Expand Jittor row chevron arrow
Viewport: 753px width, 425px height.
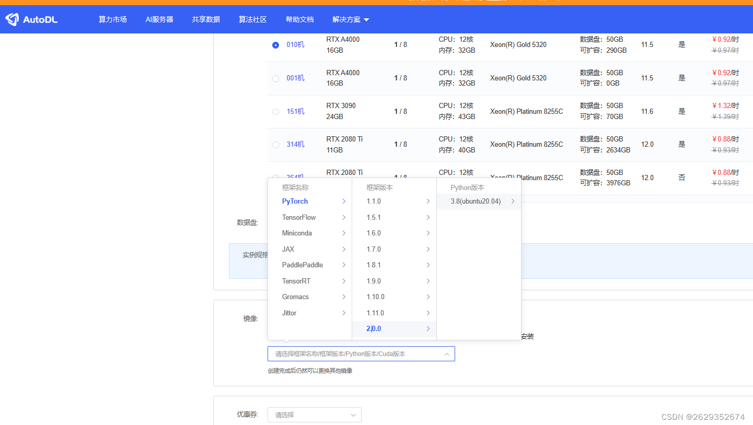point(344,313)
